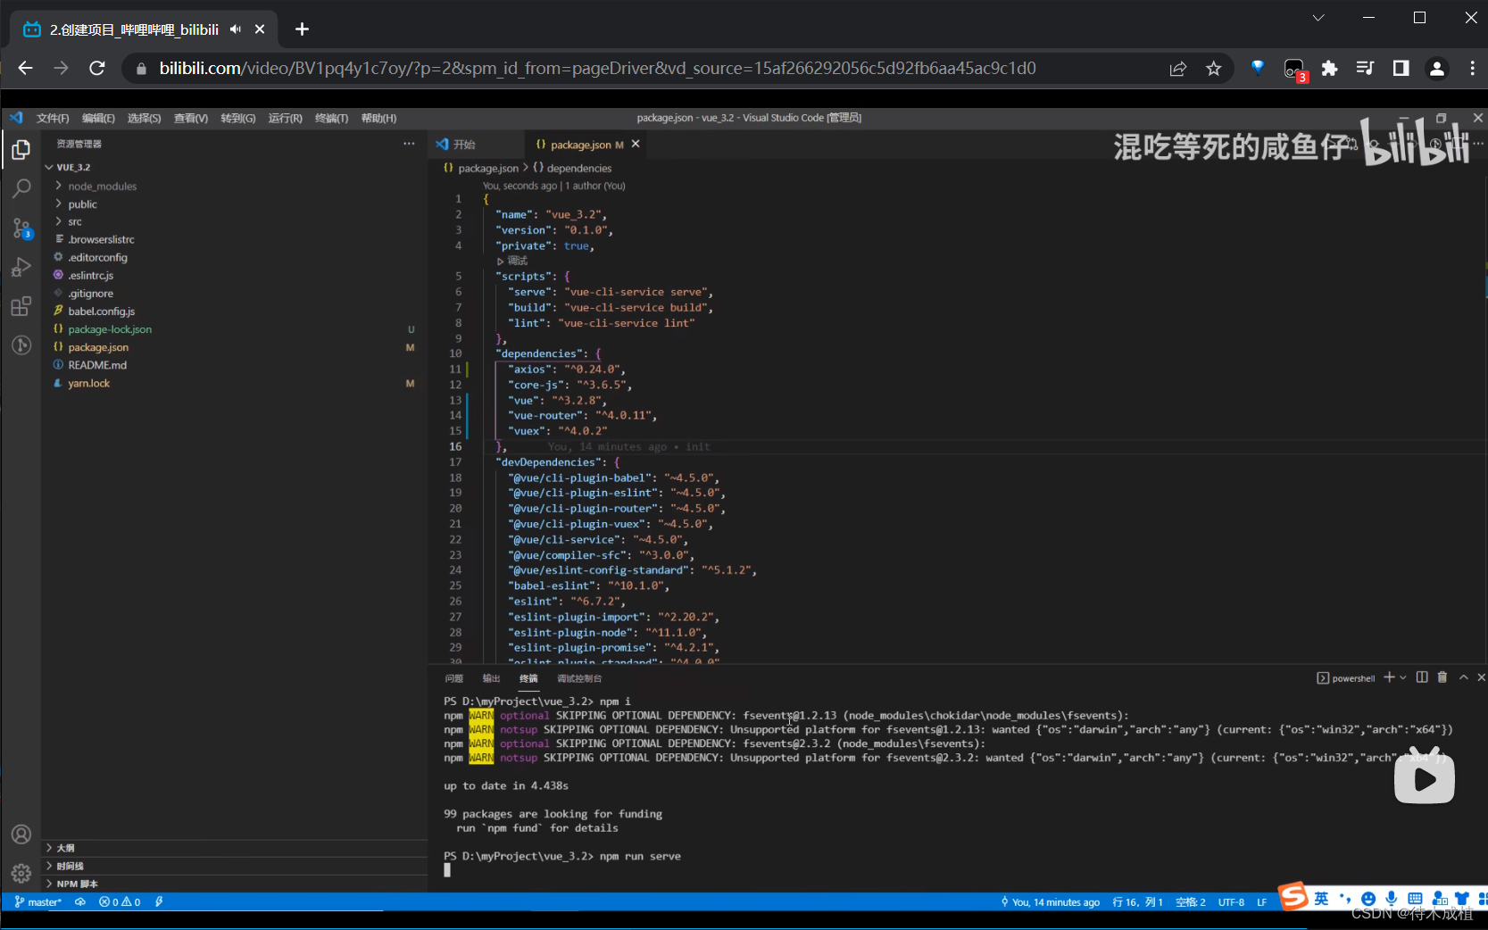
Task: Bookmark this page with star icon
Action: [x=1213, y=68]
